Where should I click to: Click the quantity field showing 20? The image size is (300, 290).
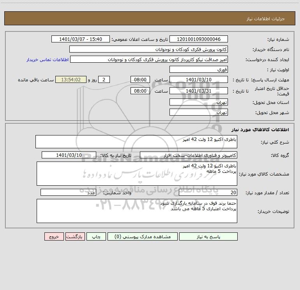click(208, 192)
